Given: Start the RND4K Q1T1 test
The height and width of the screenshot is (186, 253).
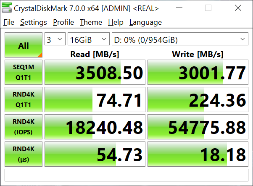Looking at the screenshot, I should click(24, 100).
